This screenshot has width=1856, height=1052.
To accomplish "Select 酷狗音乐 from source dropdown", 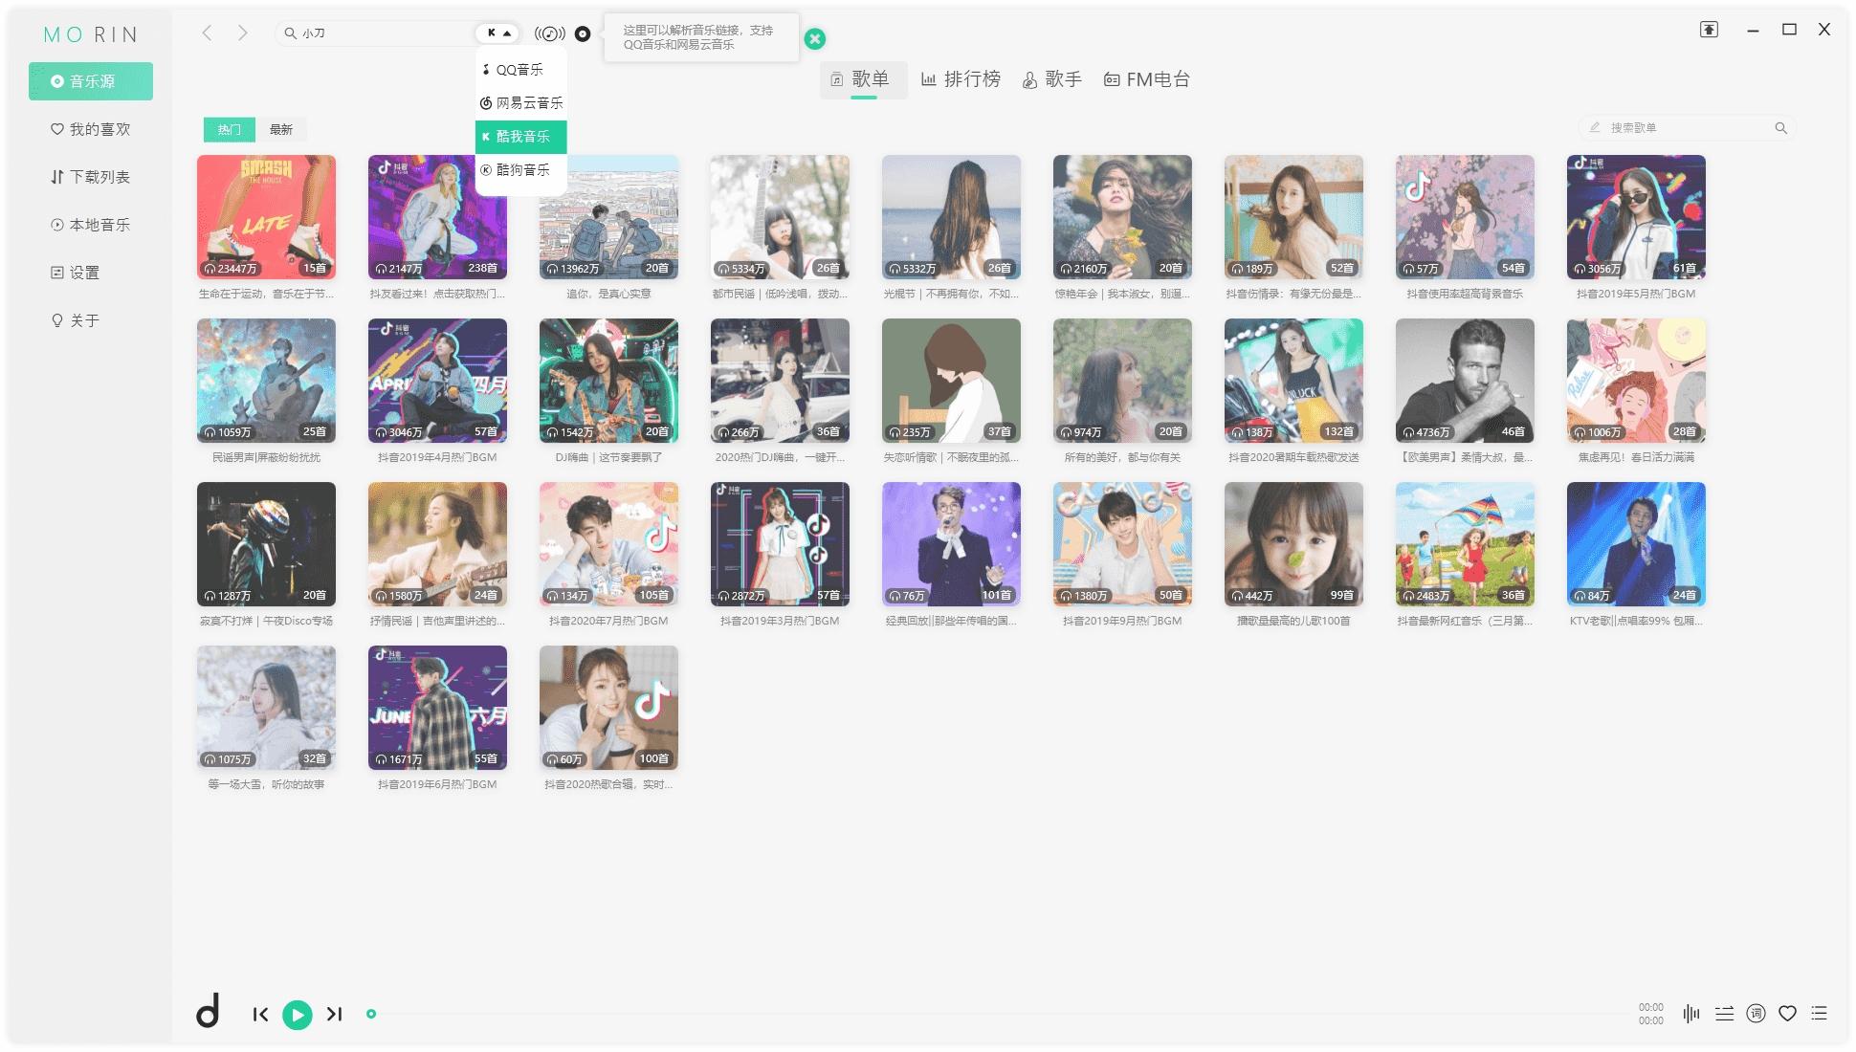I will coord(520,170).
